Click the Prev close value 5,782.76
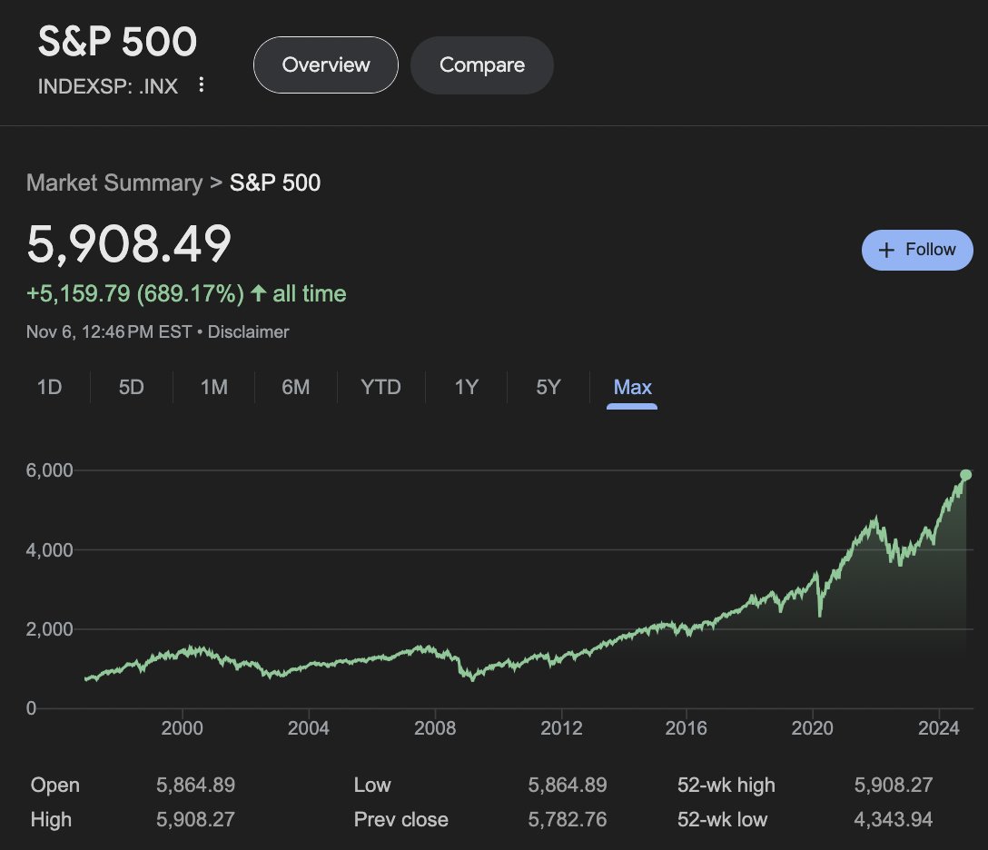The image size is (988, 850). 567,819
